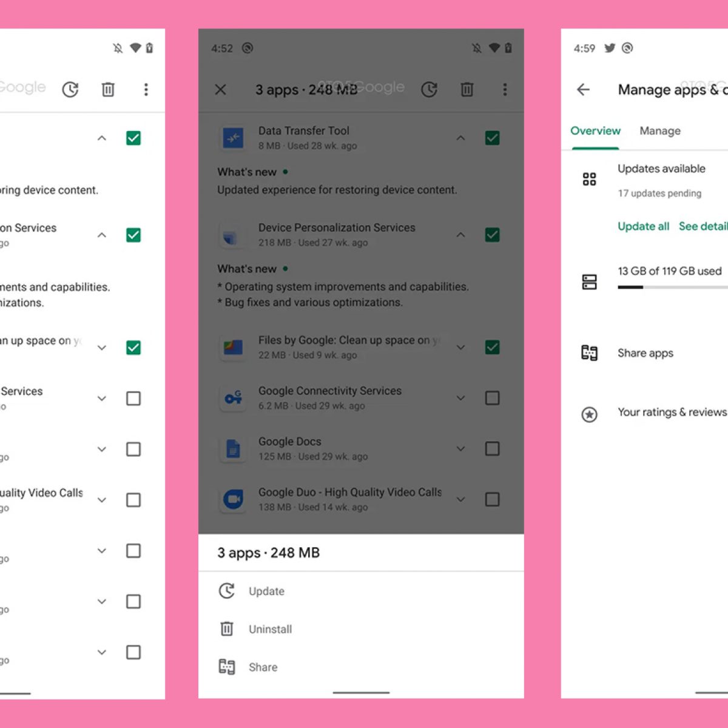The width and height of the screenshot is (728, 728).
Task: Collapse 'on Services' row chevron on left phone
Action: (102, 235)
